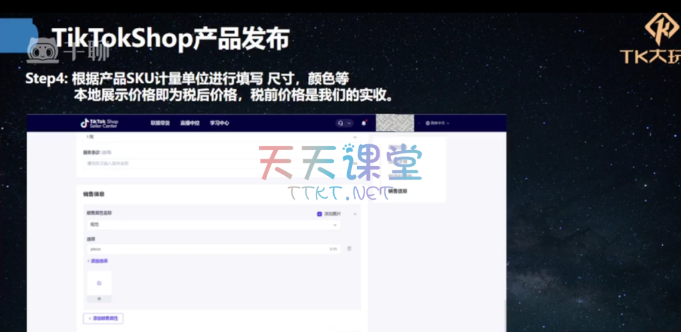The width and height of the screenshot is (681, 332).
Task: Click the image upload icon in thumbnail box
Action: click(99, 283)
